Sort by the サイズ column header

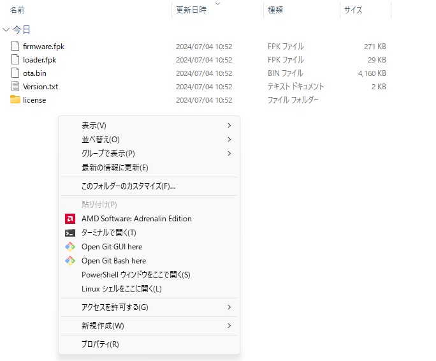click(x=353, y=10)
